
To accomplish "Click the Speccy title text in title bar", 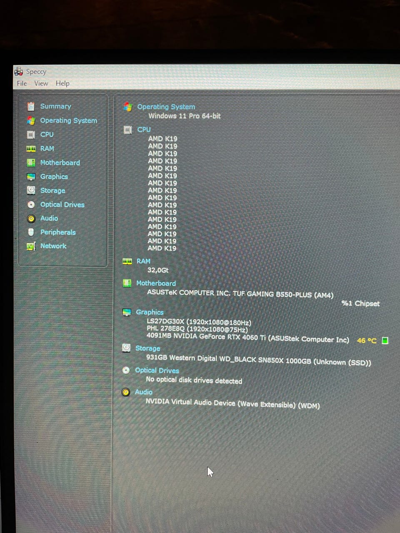I will tap(36, 72).
